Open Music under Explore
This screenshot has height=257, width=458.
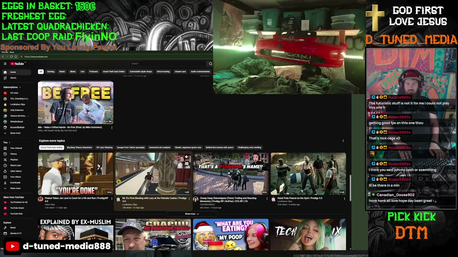[x=13, y=227]
